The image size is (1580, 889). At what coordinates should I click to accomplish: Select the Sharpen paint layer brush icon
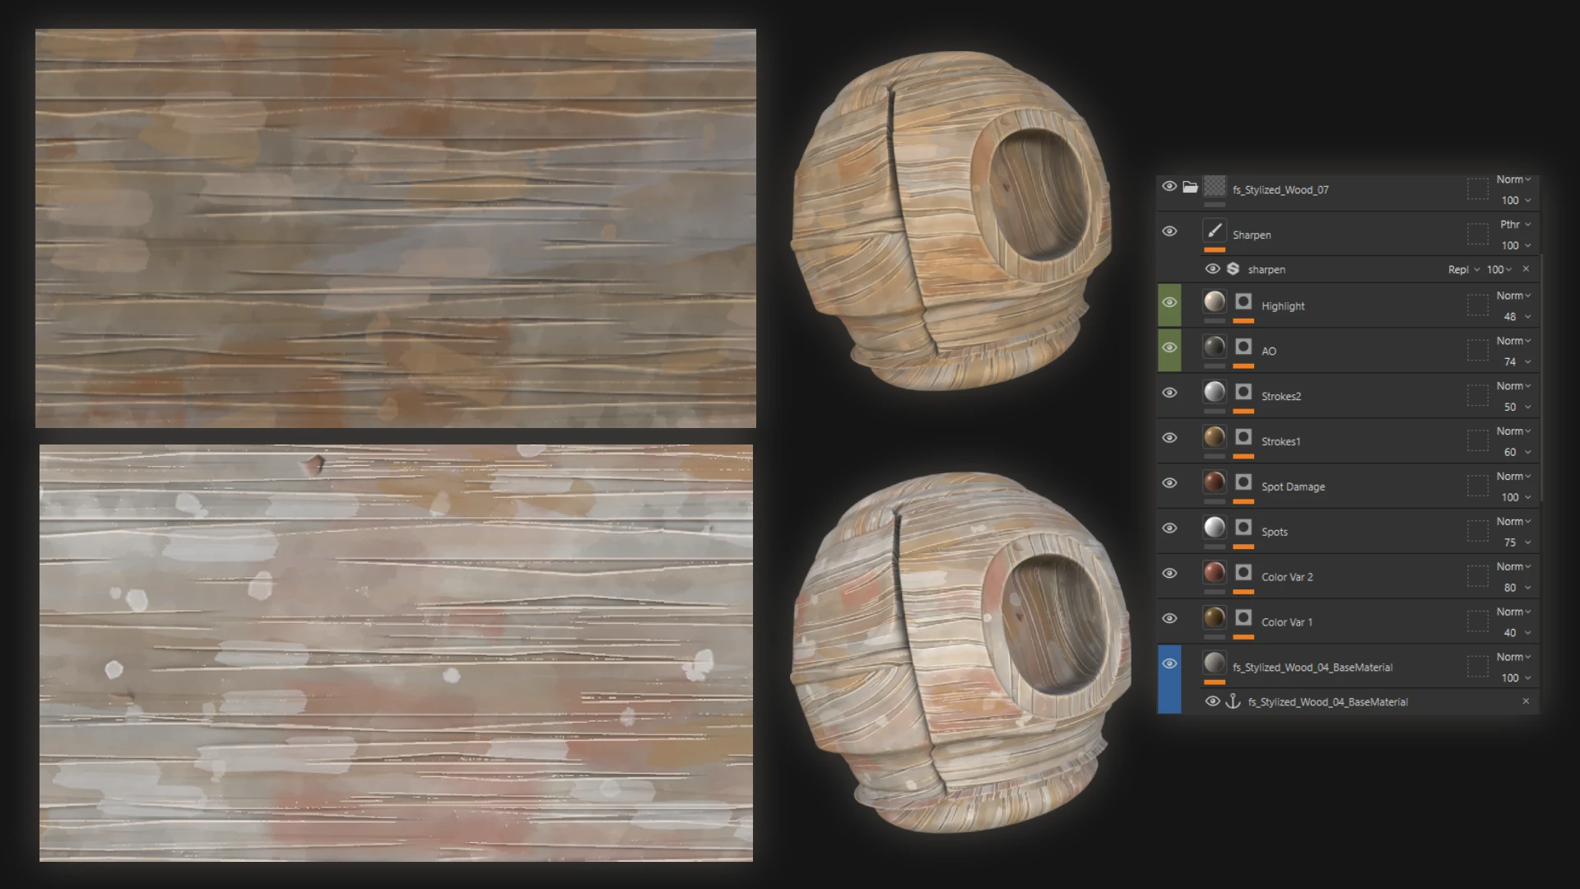pyautogui.click(x=1215, y=230)
